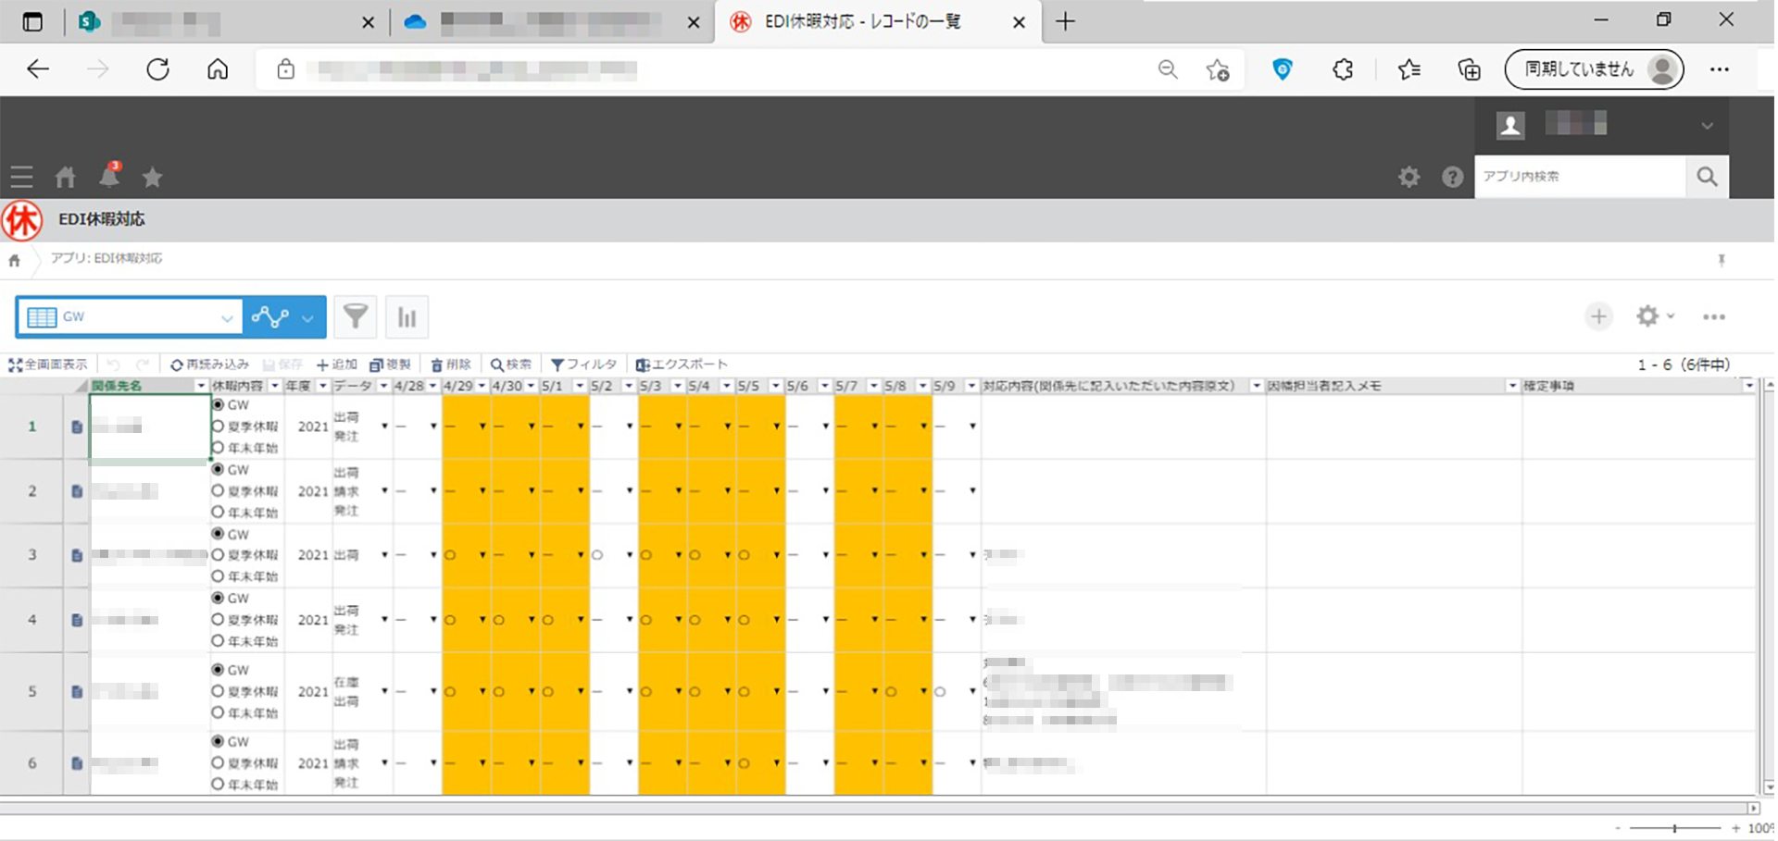
Task: Click the アプリ内検索 search input field
Action: 1579,176
